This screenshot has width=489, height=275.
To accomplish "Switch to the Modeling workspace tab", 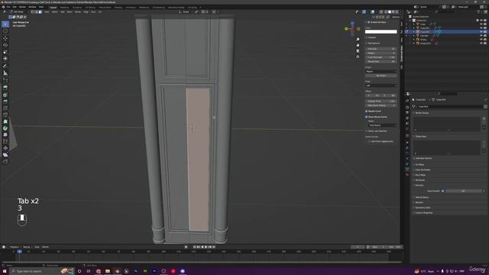I will pos(64,7).
